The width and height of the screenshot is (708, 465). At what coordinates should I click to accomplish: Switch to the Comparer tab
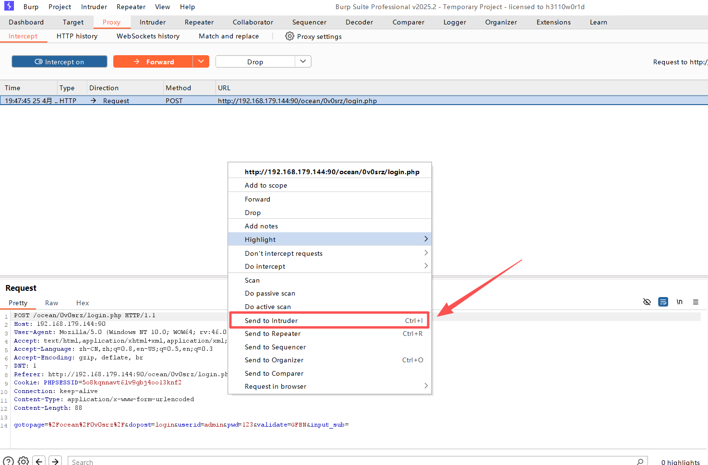click(408, 22)
